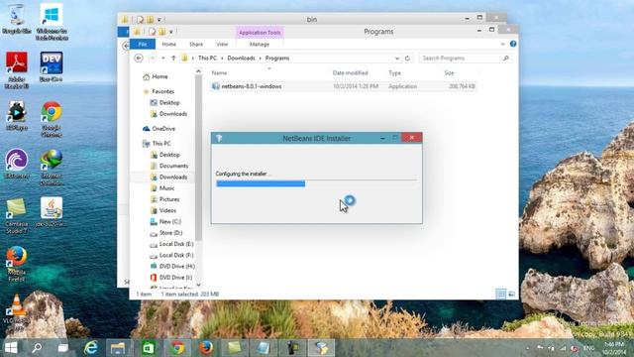The image size is (634, 357).
Task: Click the NetBeans installer taskbar icon
Action: coord(321,348)
